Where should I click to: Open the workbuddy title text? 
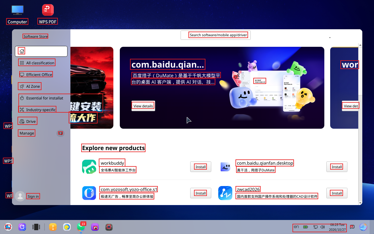point(112,163)
